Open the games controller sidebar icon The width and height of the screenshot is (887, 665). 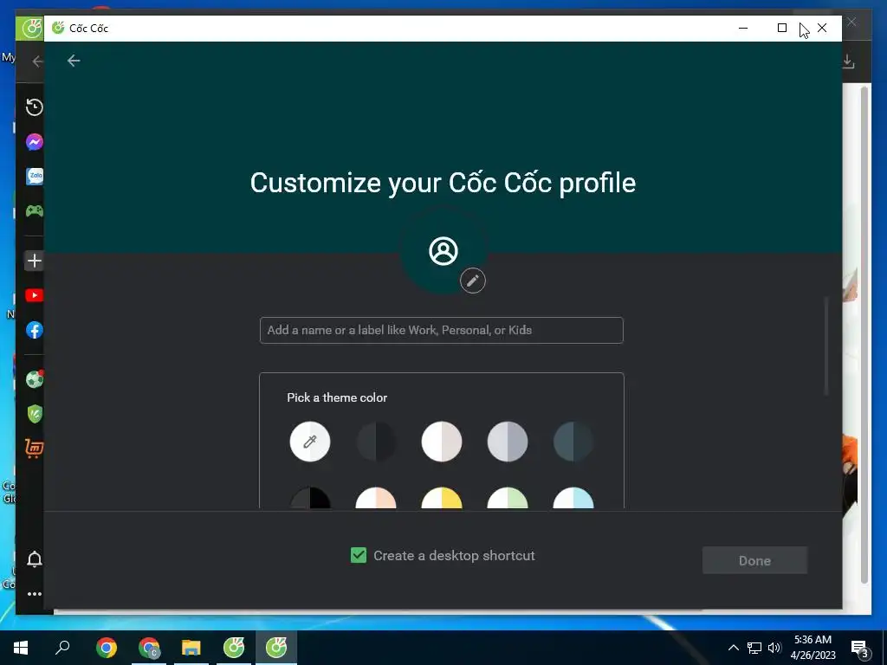click(35, 210)
